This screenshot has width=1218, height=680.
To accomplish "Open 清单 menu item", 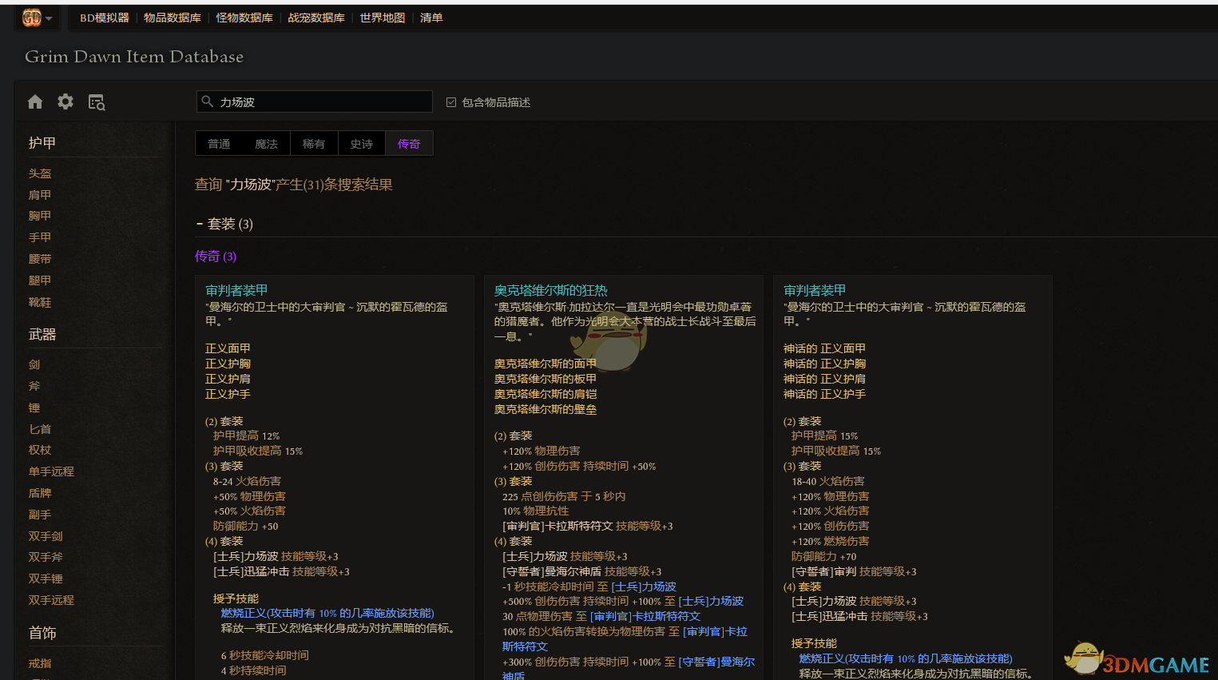I will click(431, 18).
